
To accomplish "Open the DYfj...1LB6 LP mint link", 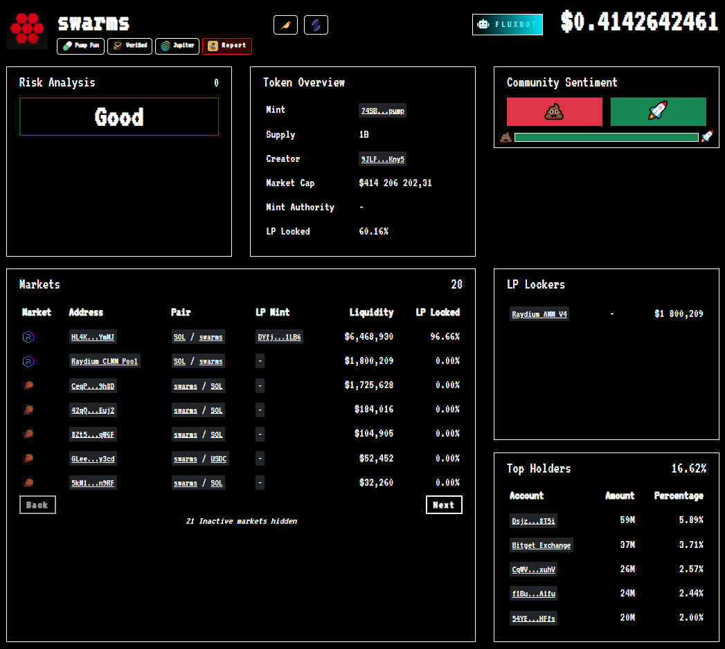I will click(x=279, y=337).
